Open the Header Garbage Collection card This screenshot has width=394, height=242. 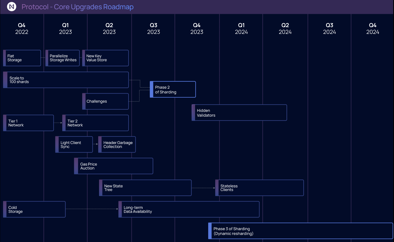117,144
